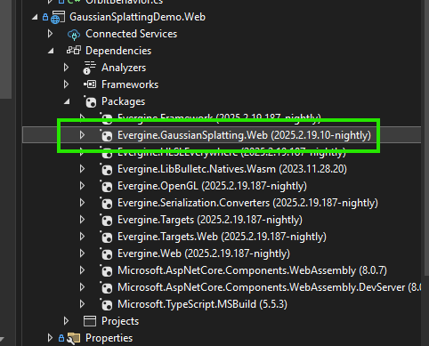Viewport: 429px width, 346px height.
Task: Click the Microsoft.AspNetCore.Components.WebAssembly package icon
Action: coord(106,270)
